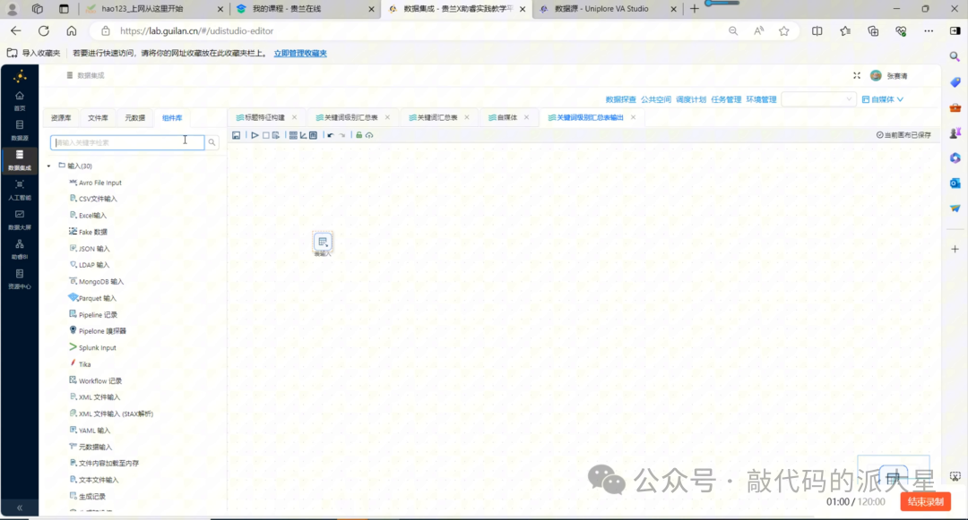Focus the component keyword search field

pos(127,142)
